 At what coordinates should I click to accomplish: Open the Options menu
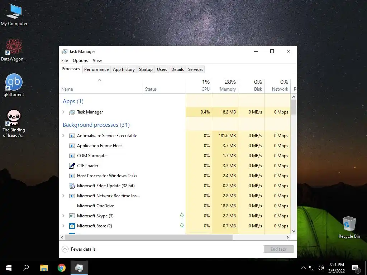(80, 60)
